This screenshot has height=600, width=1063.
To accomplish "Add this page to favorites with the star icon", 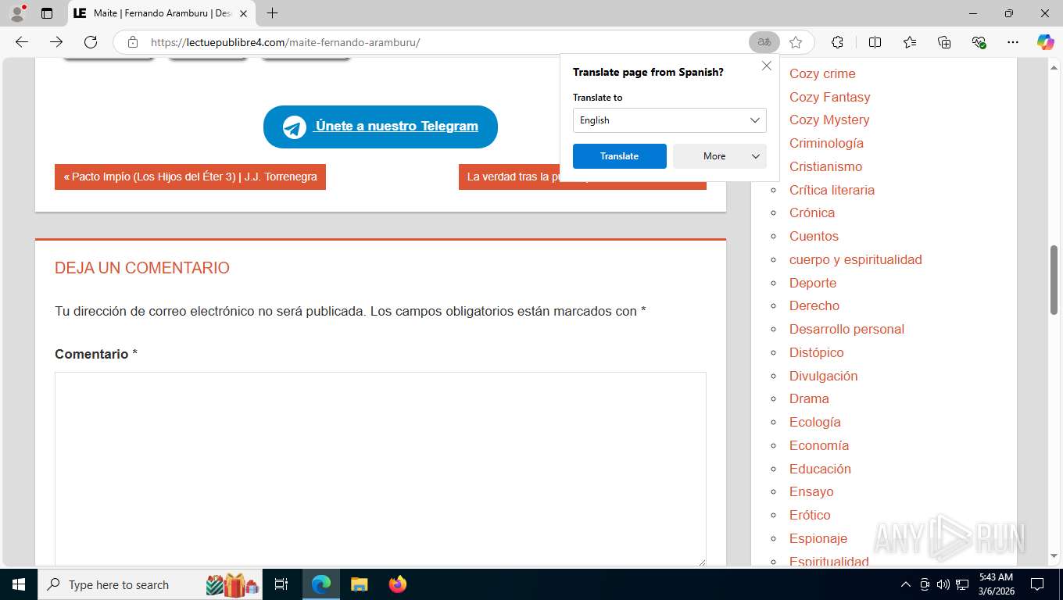I will tap(796, 42).
